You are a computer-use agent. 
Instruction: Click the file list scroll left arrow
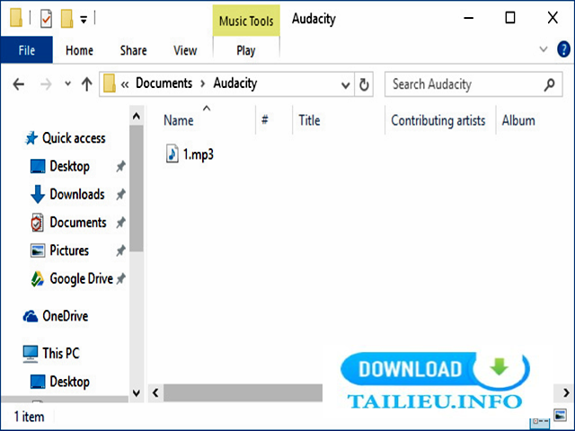coord(155,393)
